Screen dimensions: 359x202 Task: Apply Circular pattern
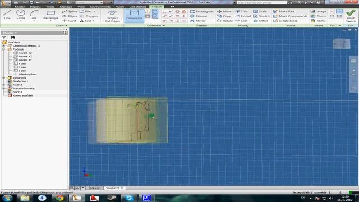point(199,16)
